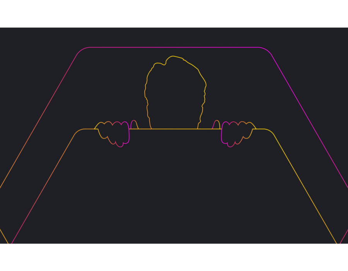
Task: Click the right thumb behind the panel edge
Action: pyautogui.click(x=216, y=125)
